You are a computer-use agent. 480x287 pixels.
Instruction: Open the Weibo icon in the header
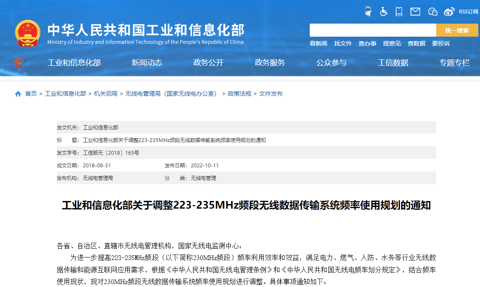(x=449, y=11)
